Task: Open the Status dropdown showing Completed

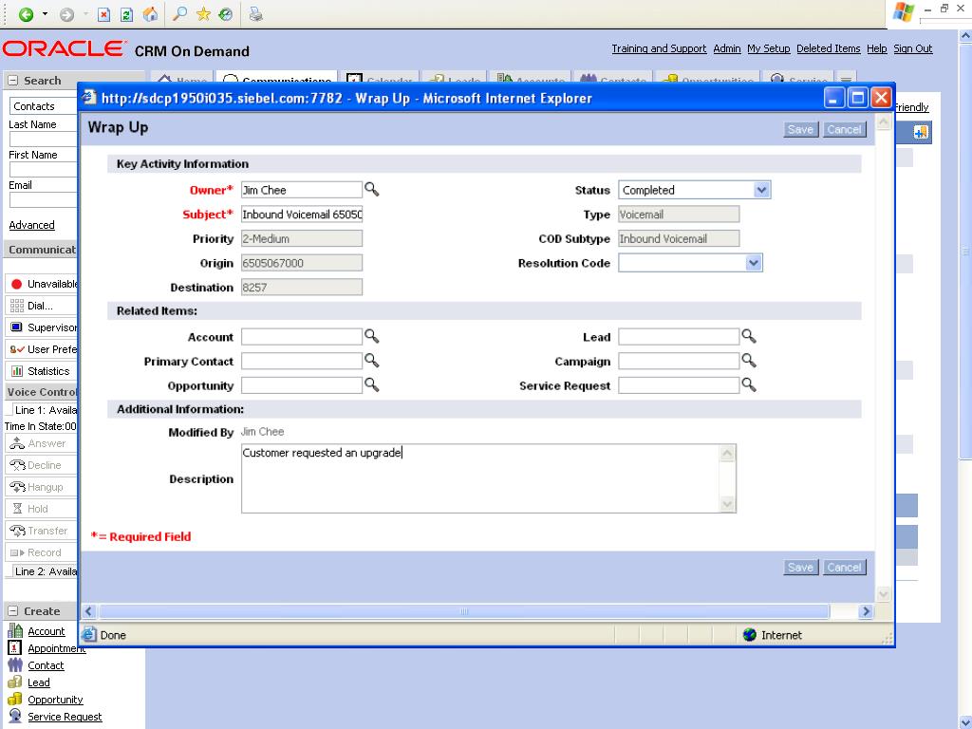Action: (694, 190)
